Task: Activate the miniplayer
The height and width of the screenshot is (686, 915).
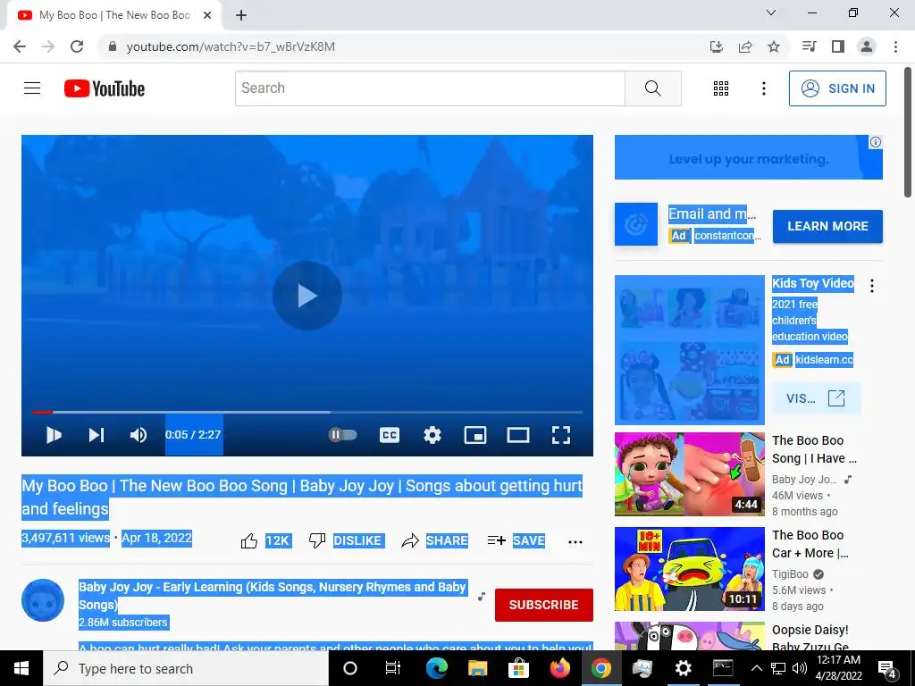Action: 475,435
